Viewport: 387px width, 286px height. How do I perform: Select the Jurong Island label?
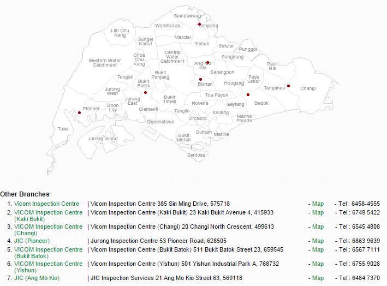[x=103, y=139]
